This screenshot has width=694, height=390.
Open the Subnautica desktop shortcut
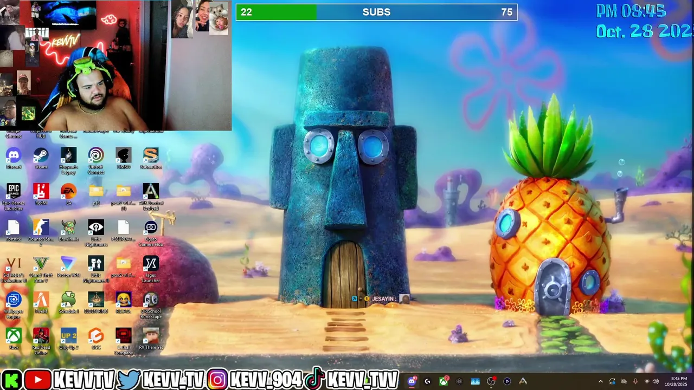click(151, 158)
